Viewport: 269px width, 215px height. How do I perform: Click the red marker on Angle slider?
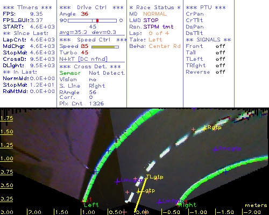97,20
